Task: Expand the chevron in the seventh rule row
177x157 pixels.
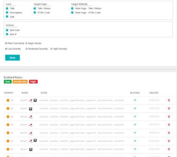Action: pos(12,149)
